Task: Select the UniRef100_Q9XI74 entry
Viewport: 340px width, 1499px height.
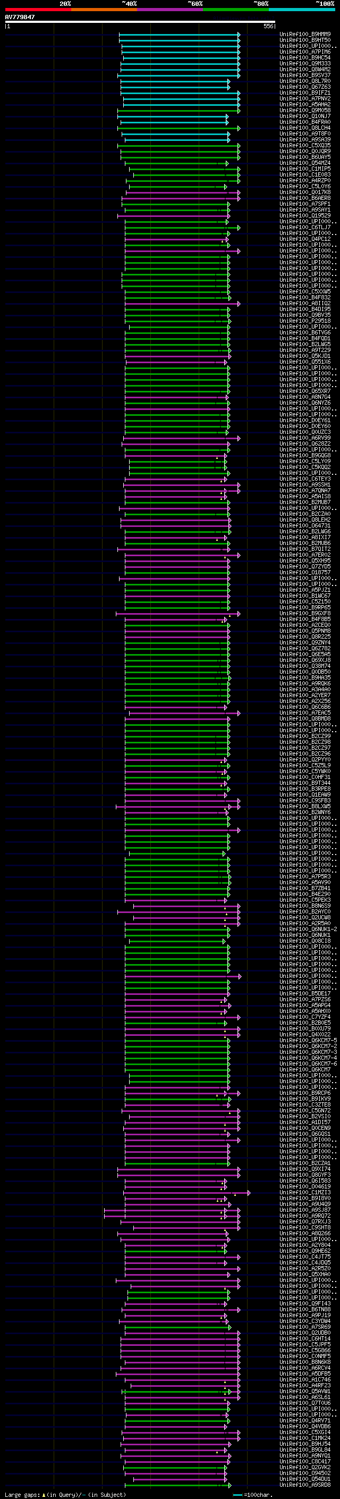Action: click(305, 1169)
